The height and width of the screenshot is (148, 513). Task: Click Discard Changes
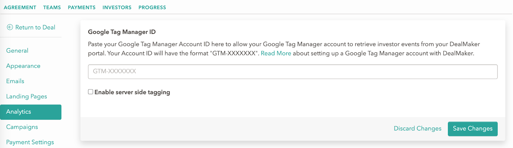417,129
